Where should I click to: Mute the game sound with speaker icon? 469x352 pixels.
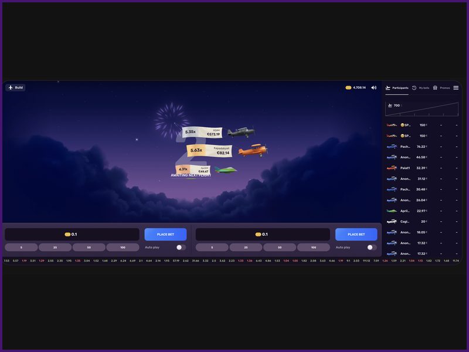point(374,87)
